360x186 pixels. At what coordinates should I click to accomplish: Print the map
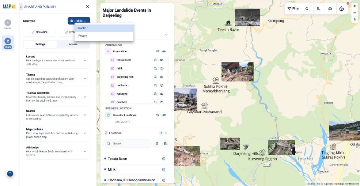pyautogui.click(x=330, y=9)
